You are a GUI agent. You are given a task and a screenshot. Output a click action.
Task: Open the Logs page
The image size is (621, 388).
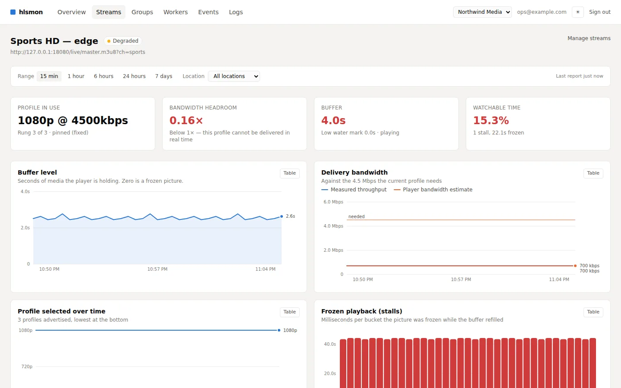coord(236,12)
